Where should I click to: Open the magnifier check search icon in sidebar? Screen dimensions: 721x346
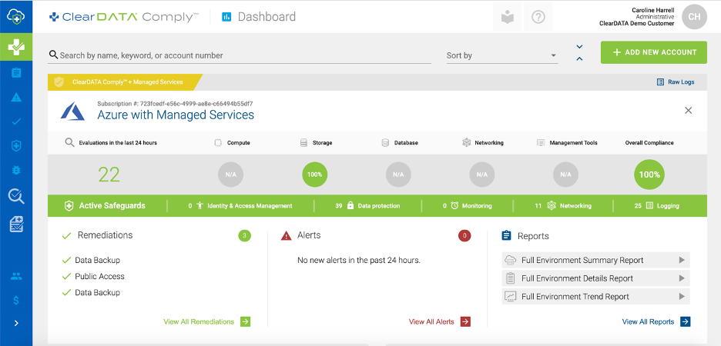click(16, 196)
